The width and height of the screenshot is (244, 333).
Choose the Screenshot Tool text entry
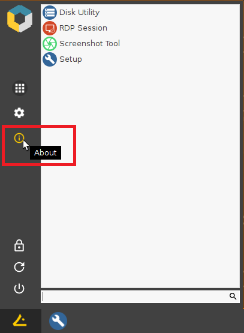click(x=89, y=44)
